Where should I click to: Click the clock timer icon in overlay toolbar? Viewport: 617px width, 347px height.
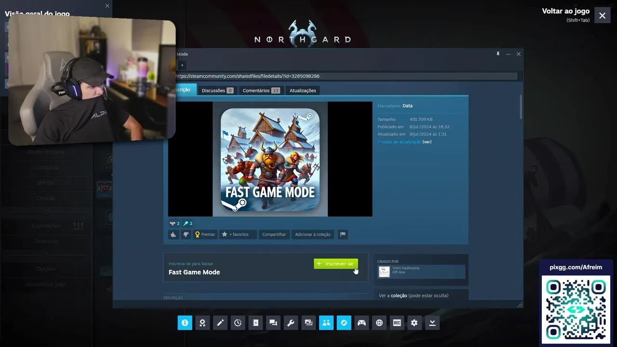238,323
